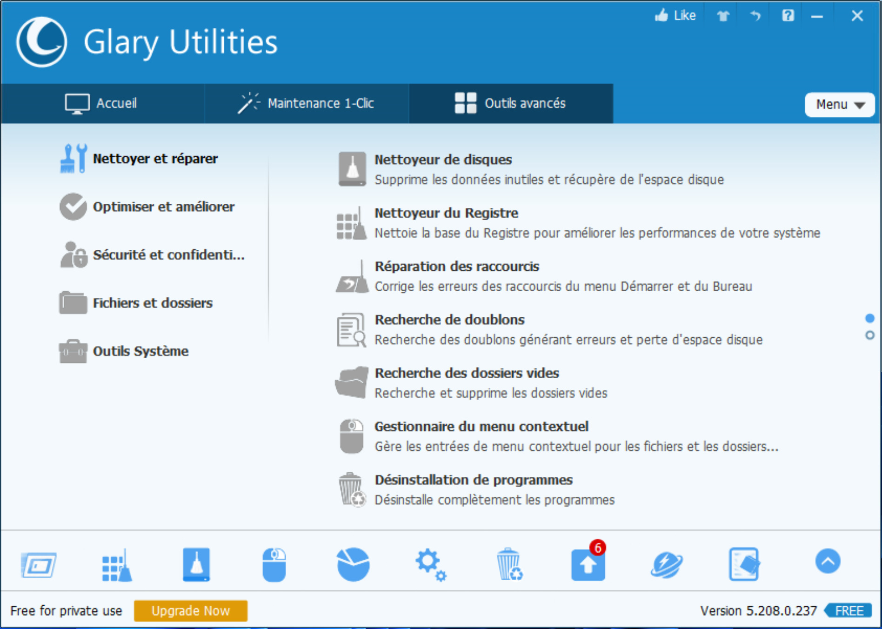Image resolution: width=882 pixels, height=629 pixels.
Task: Click the curved restore arrow icon in title bar
Action: tap(755, 16)
